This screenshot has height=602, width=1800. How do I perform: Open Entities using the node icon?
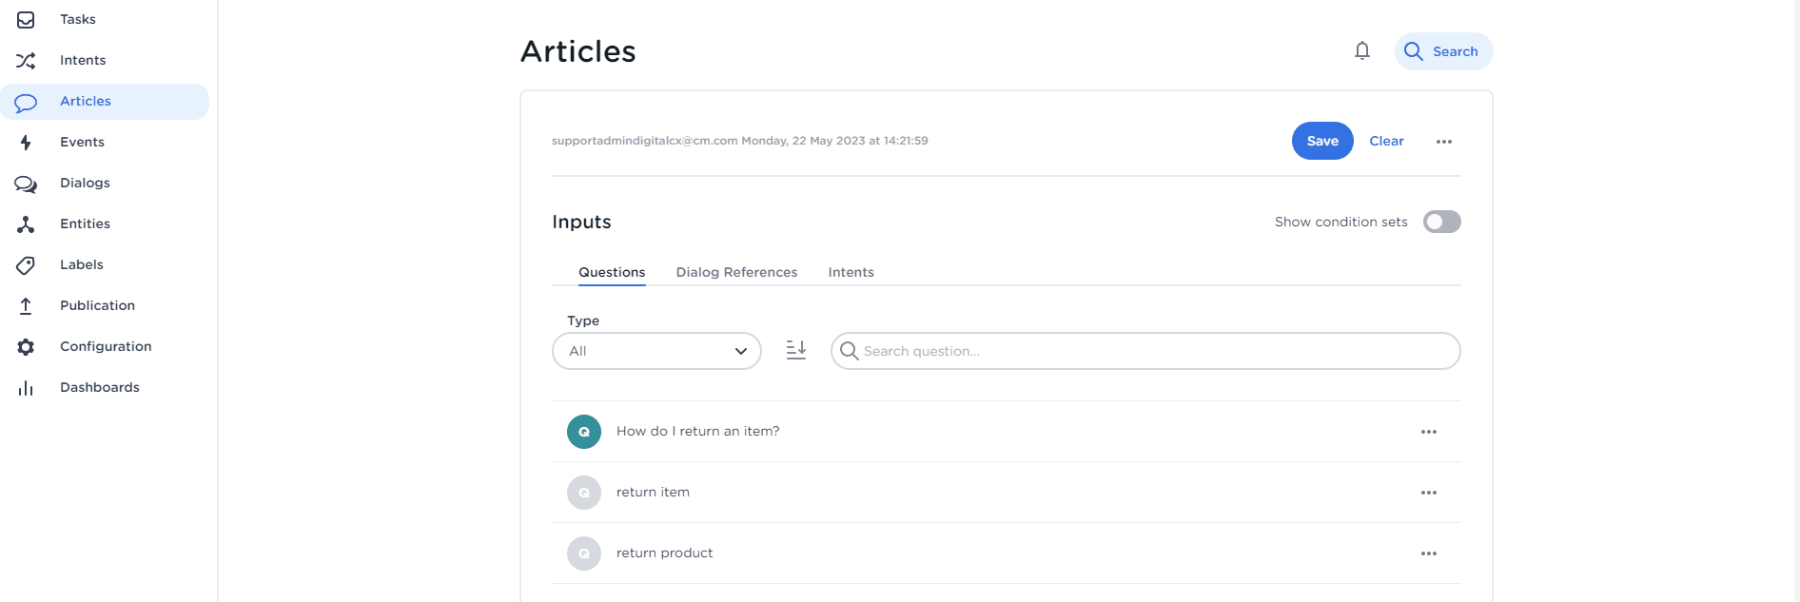[26, 224]
